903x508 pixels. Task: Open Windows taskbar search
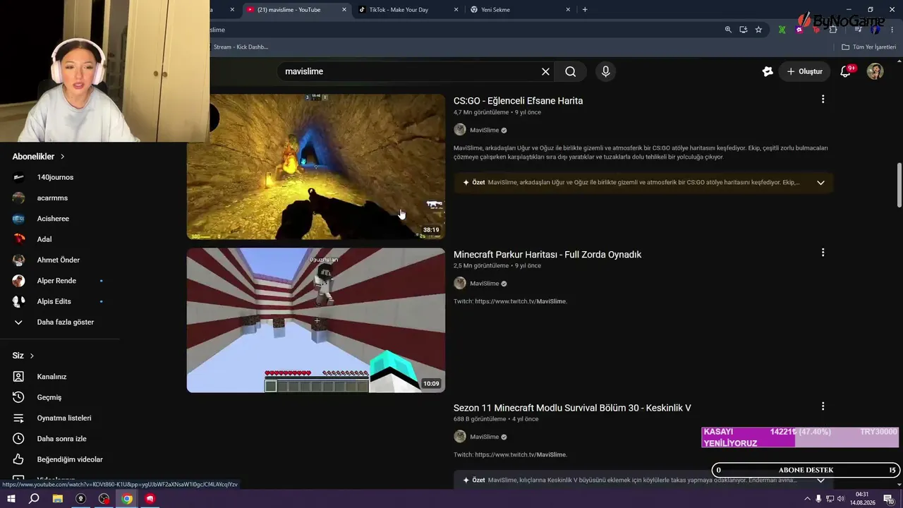point(34,499)
